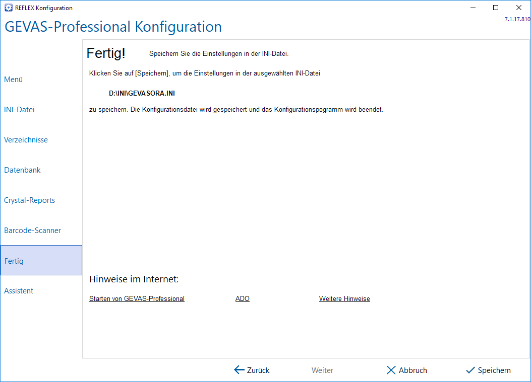Follow the ADO help link
Screen dimensions: 531x382
tap(243, 298)
